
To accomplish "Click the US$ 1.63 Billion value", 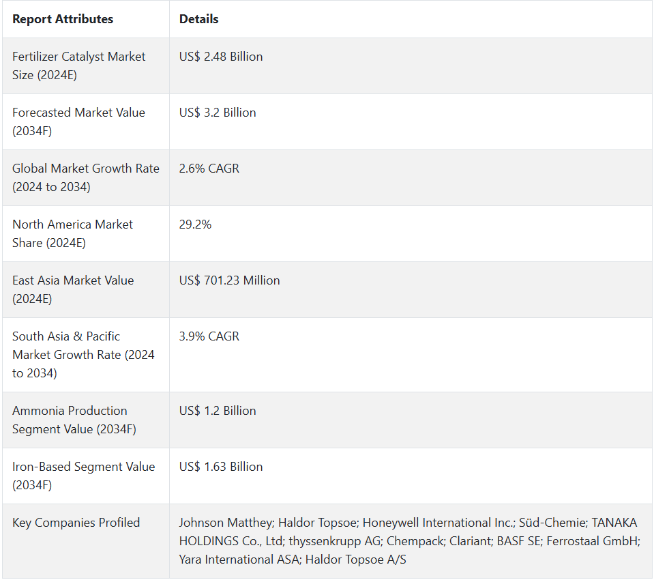I will pos(221,467).
